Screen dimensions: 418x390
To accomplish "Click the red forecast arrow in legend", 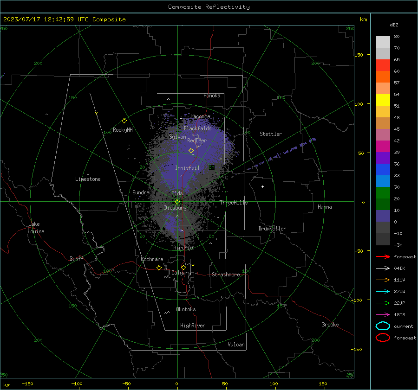I will click(383, 256).
